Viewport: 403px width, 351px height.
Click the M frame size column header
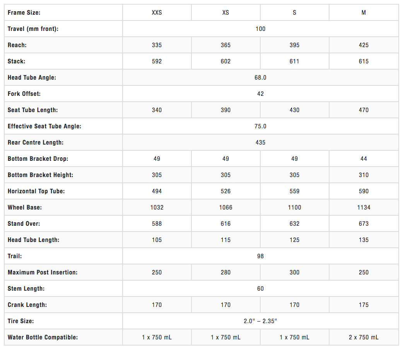coord(364,12)
